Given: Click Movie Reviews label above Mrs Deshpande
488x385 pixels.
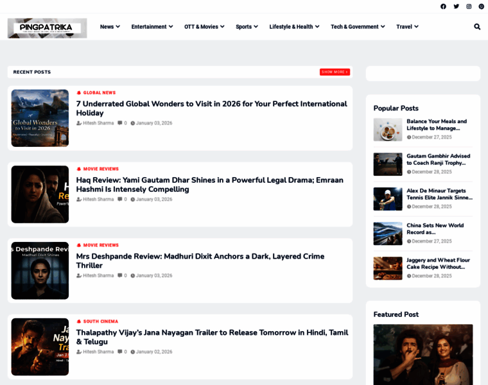Looking at the screenshot, I should coord(101,245).
